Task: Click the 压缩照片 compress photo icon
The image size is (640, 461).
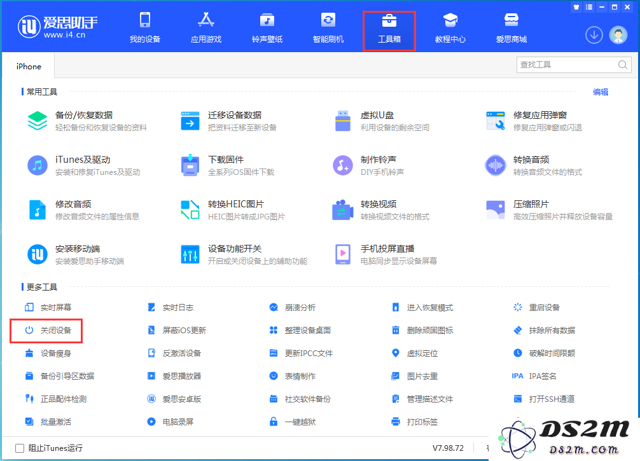Action: [496, 210]
